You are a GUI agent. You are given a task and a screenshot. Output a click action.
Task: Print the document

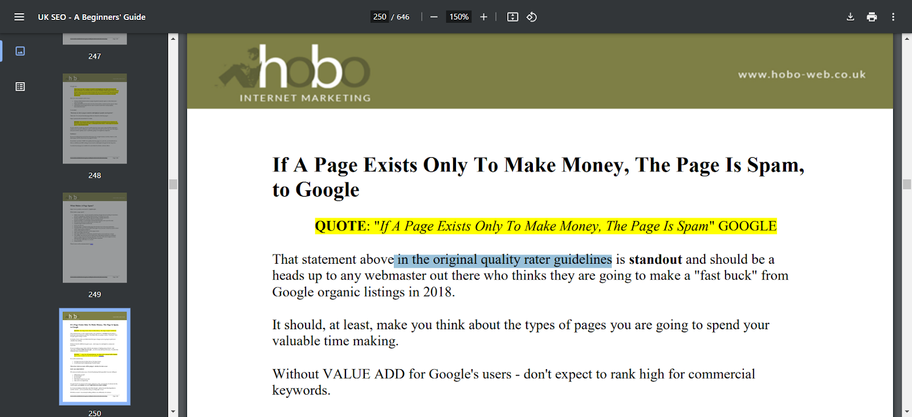pos(872,17)
